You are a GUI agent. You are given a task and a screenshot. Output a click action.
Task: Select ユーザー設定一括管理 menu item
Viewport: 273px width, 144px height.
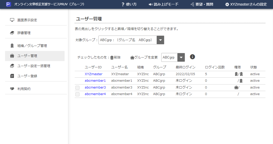(x=34, y=66)
